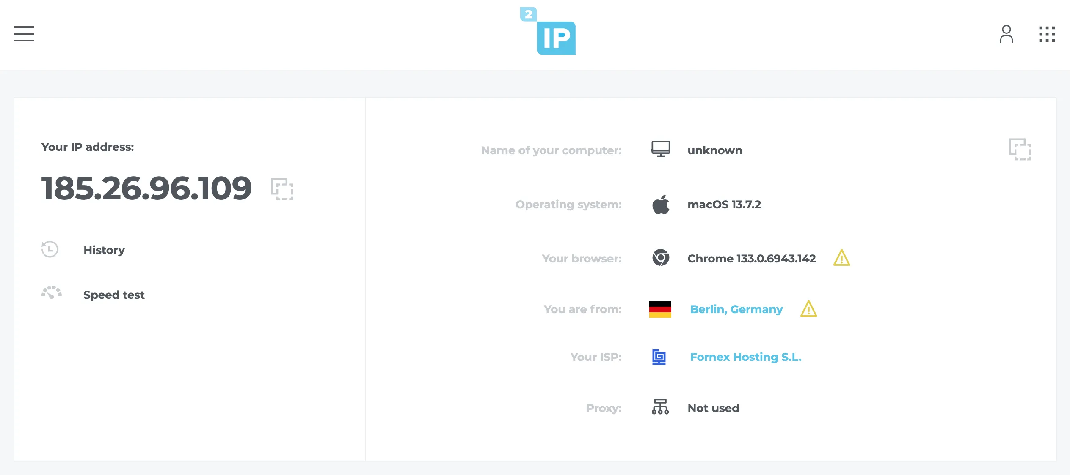
Task: Click the Apple operating system icon
Action: coord(661,205)
